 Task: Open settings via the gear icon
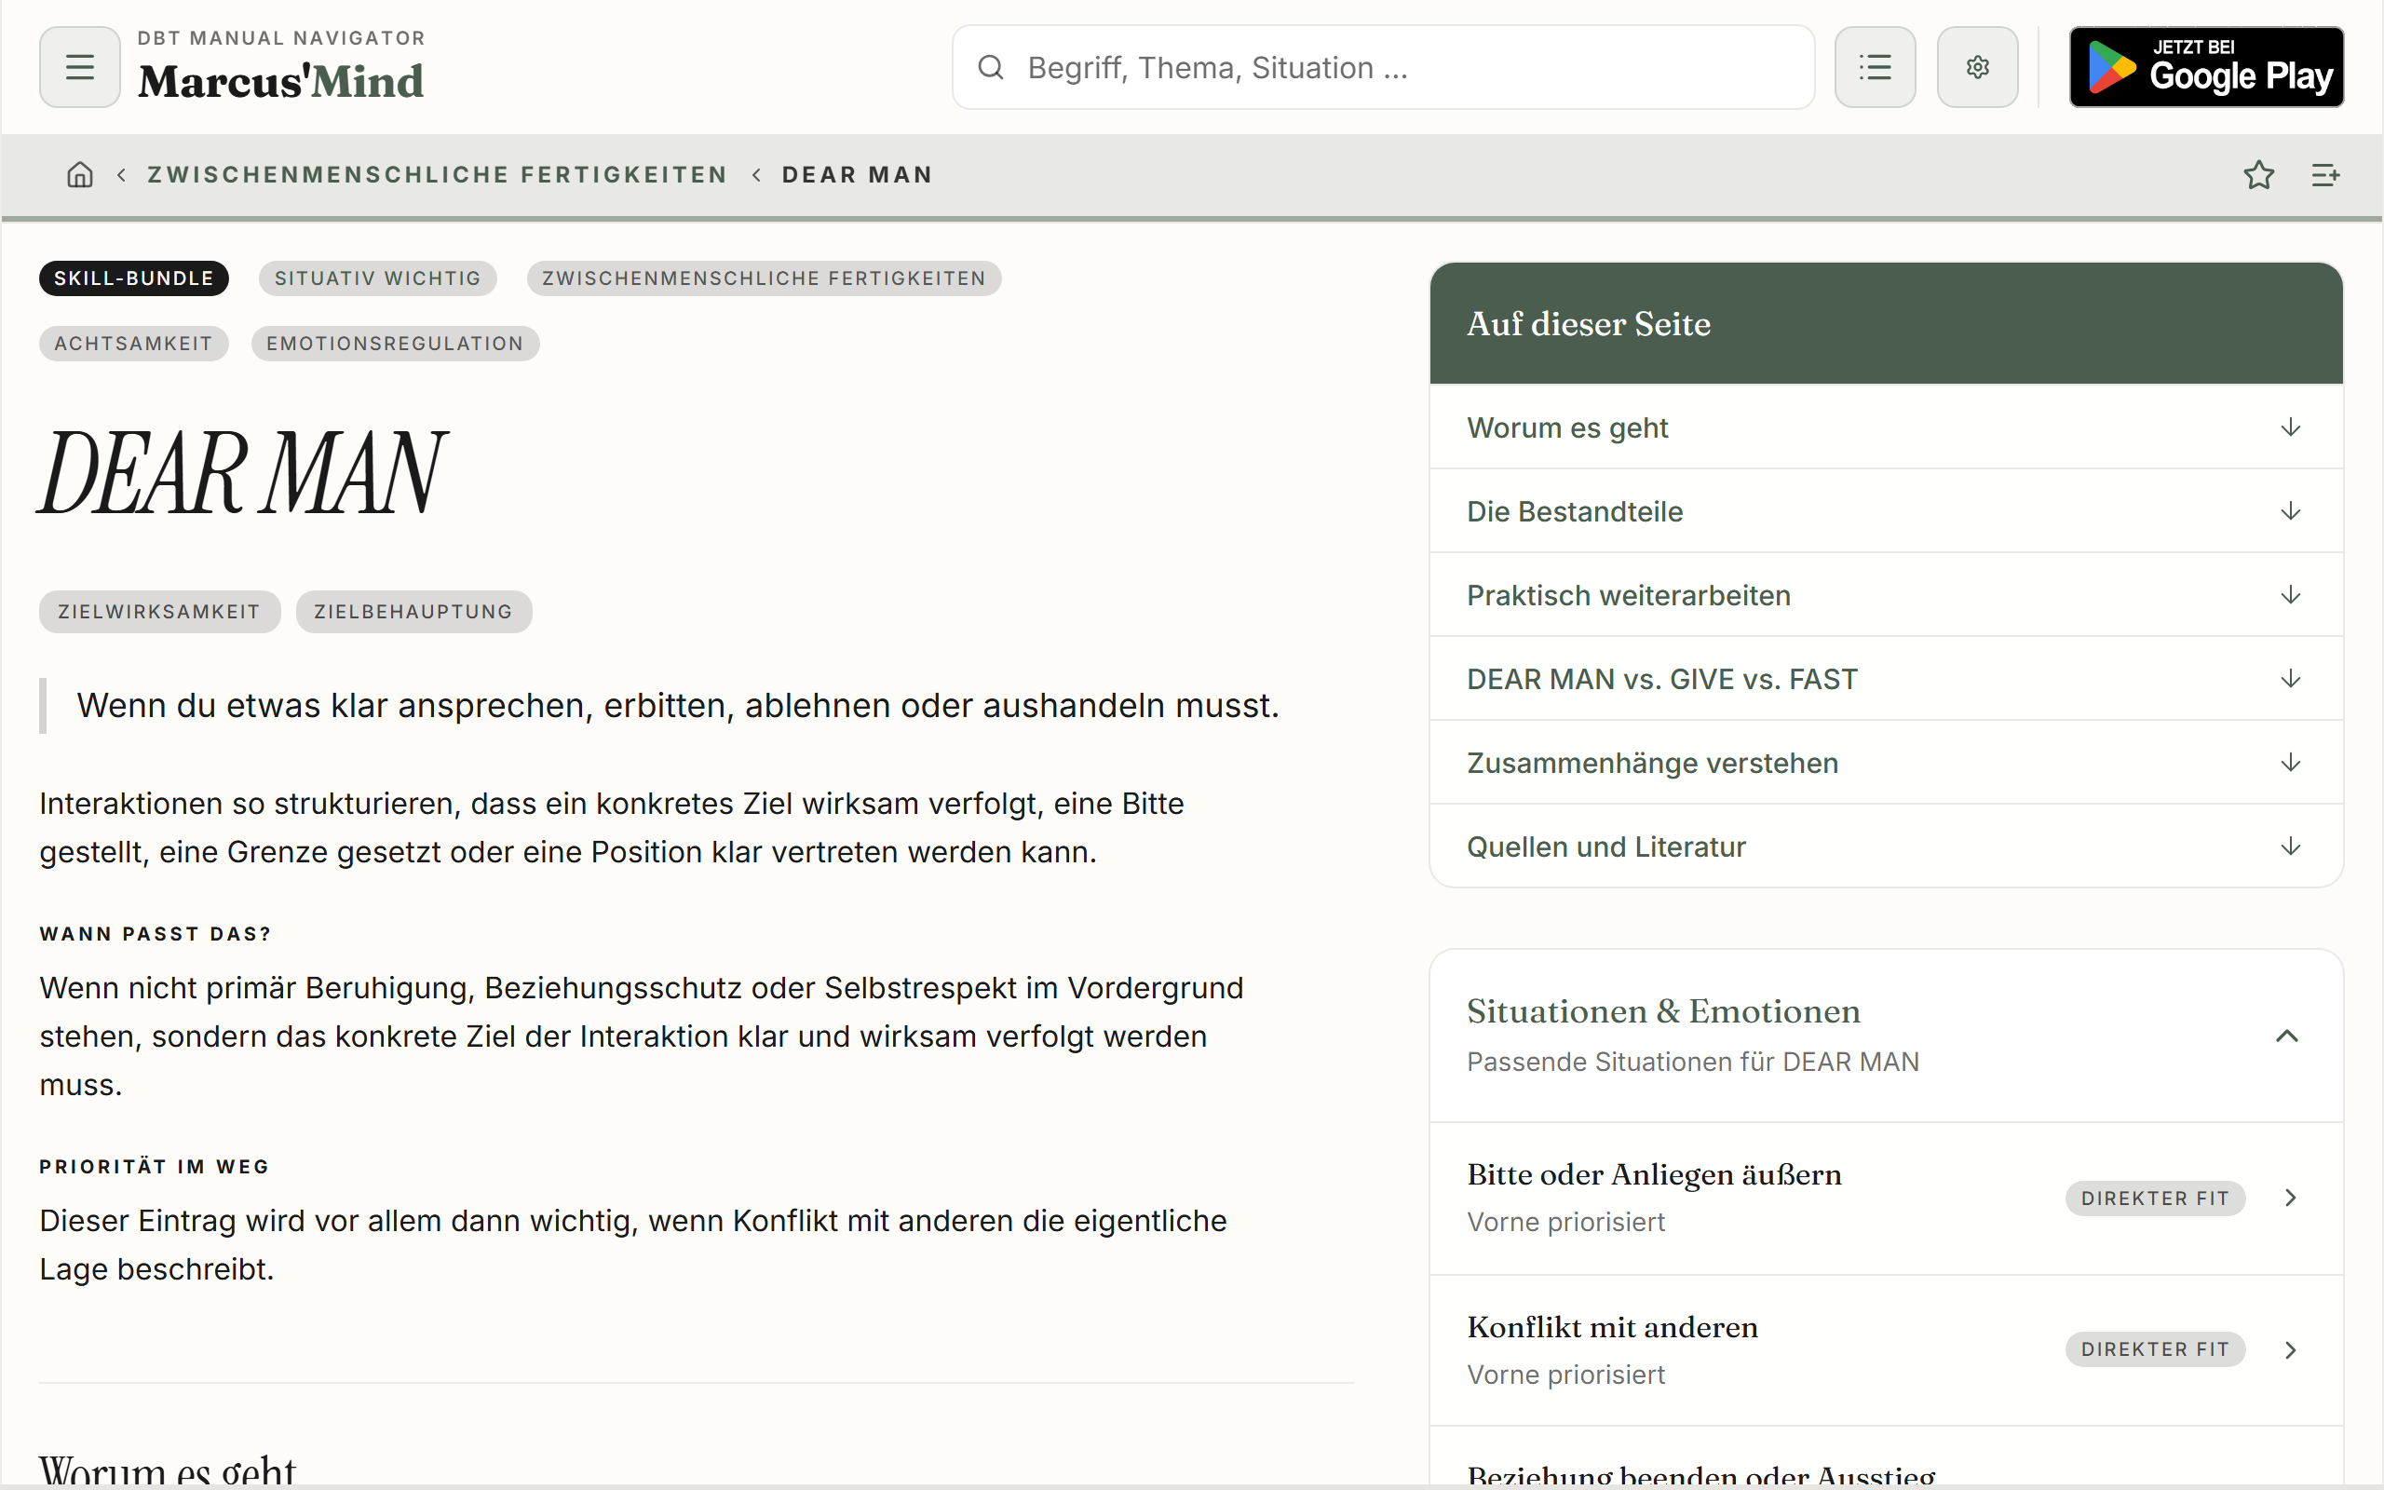click(1977, 67)
